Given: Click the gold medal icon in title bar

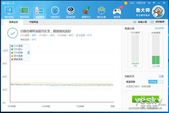Looking at the screenshot, I should pos(126,3).
